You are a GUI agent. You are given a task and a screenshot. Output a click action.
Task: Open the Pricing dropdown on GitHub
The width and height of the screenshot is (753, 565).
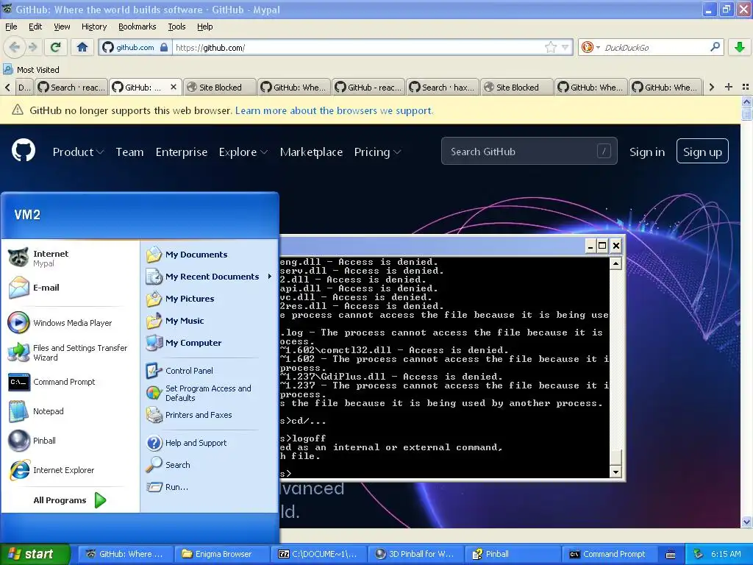(x=377, y=152)
